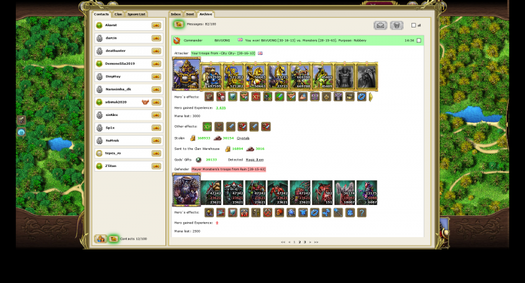The image size is (525, 283).
Task: Click the Magic Item detected link
Action: [x=255, y=159]
